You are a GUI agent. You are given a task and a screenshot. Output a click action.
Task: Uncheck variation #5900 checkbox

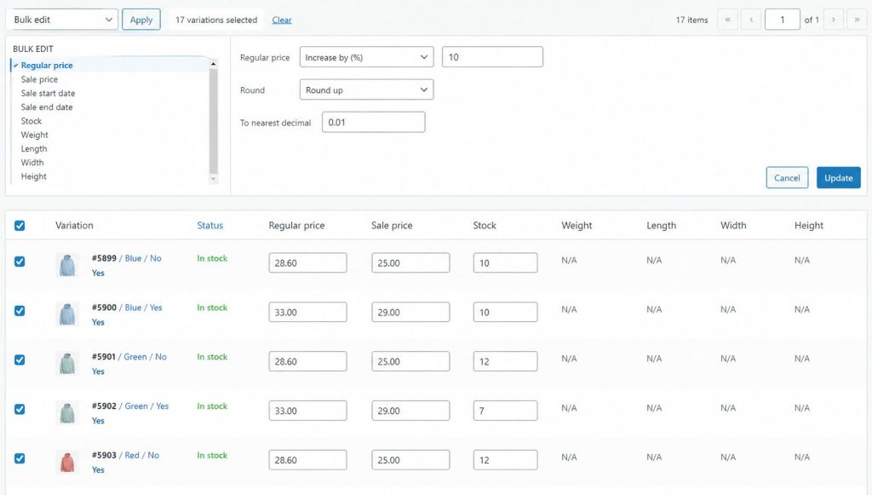coord(20,310)
